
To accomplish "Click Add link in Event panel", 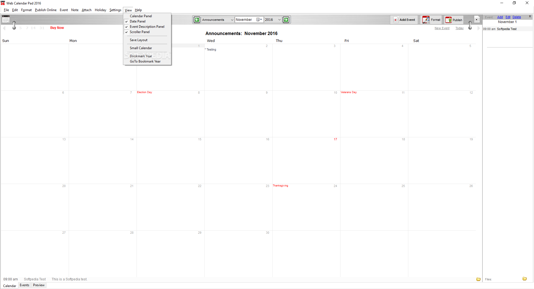I will tap(500, 17).
